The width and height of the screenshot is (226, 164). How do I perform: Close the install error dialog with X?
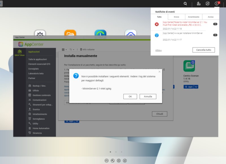tap(159, 72)
